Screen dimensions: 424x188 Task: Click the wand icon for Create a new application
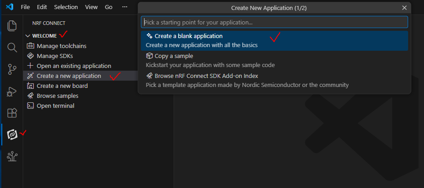click(30, 76)
